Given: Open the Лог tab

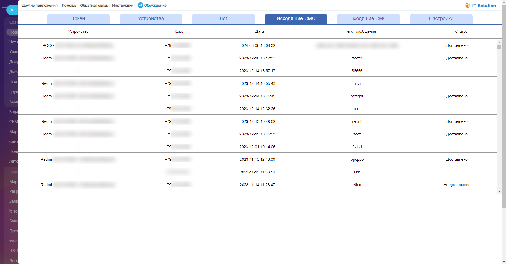Looking at the screenshot, I should (x=223, y=18).
